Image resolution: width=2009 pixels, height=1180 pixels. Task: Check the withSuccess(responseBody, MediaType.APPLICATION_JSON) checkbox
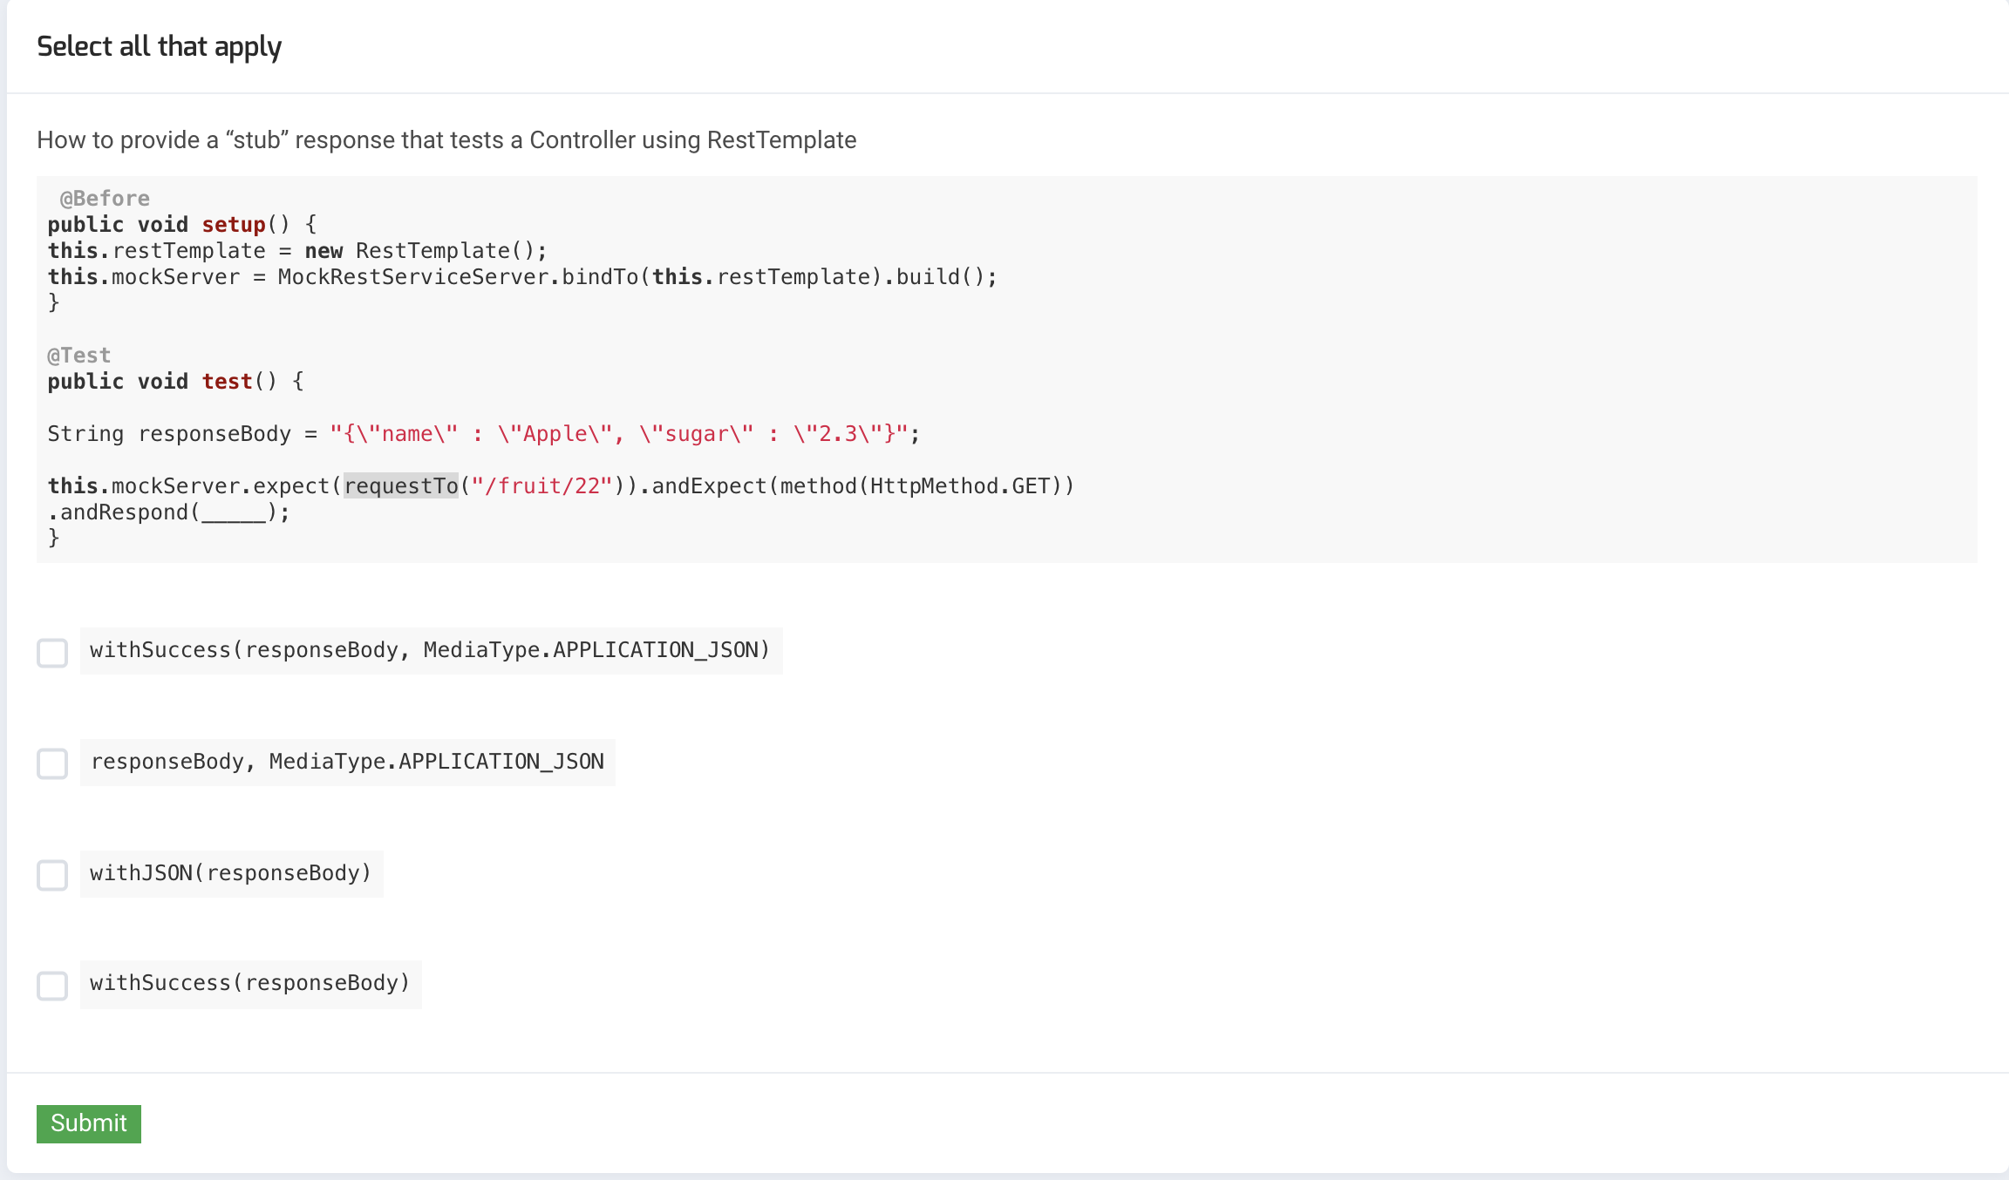pos(52,653)
